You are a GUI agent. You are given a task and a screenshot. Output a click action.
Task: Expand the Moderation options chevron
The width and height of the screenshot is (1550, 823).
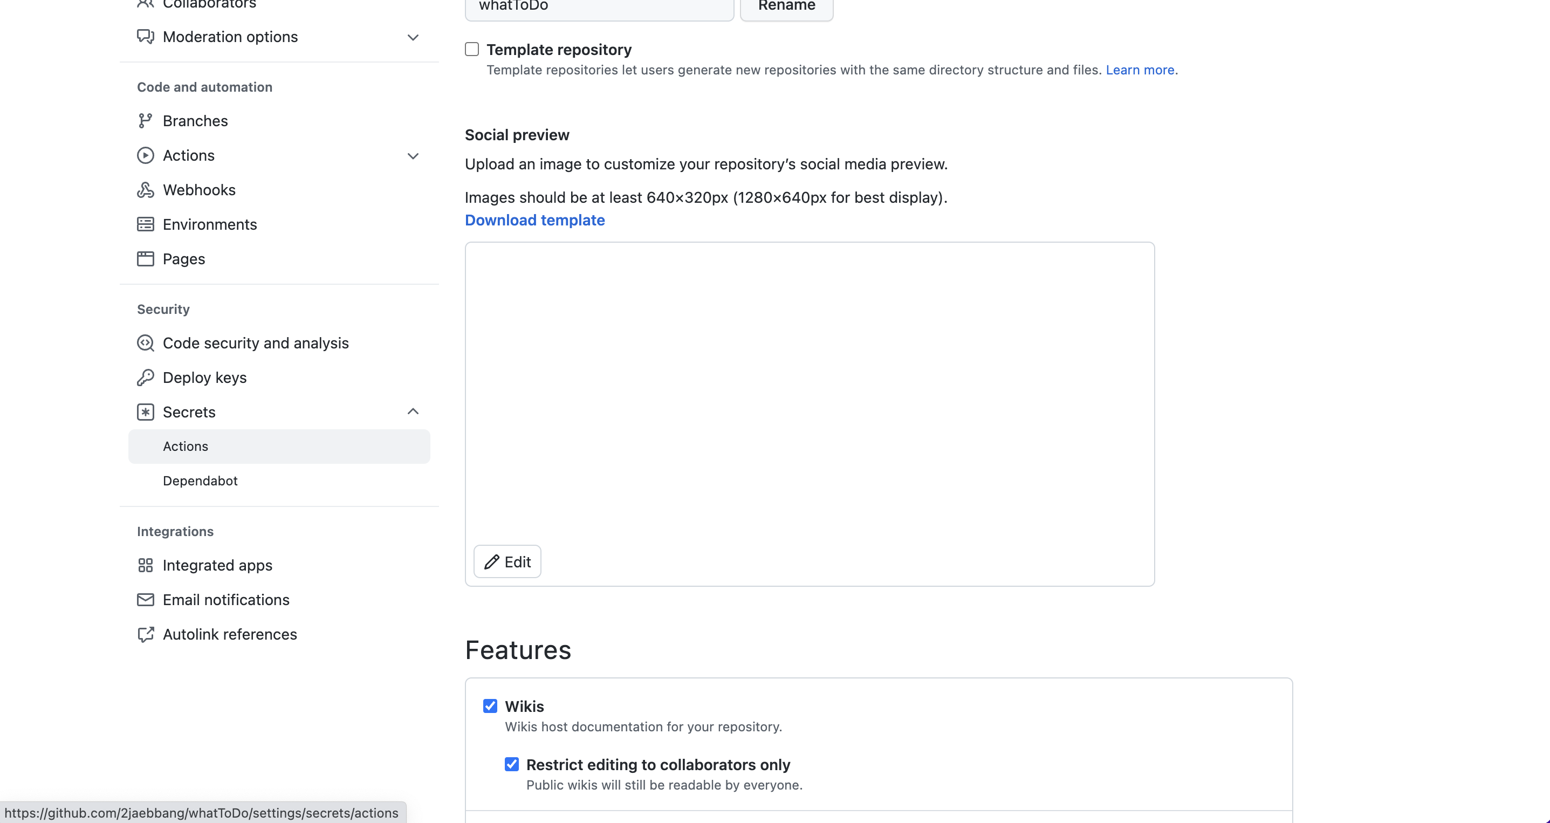pyautogui.click(x=413, y=37)
